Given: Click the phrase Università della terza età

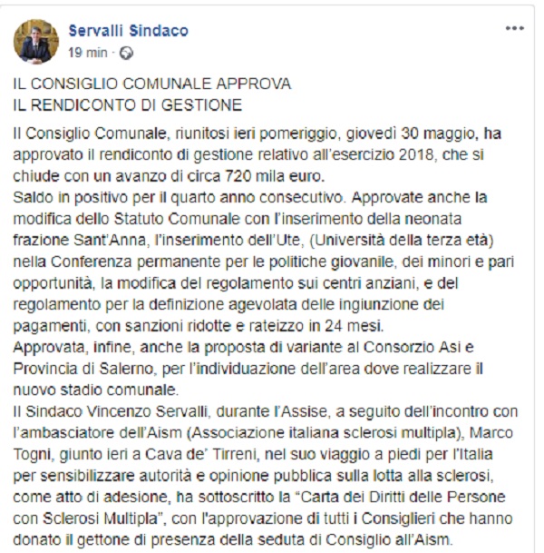Looking at the screenshot, I should (x=402, y=241).
